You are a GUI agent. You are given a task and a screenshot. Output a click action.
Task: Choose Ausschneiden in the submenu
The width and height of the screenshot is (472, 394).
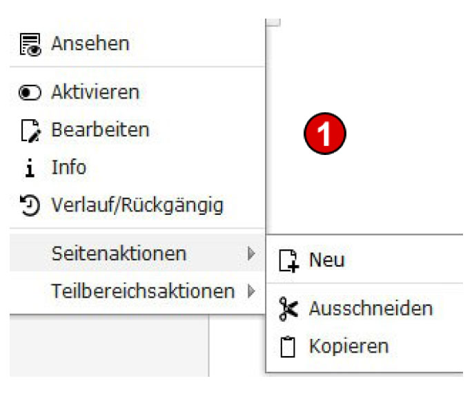click(371, 309)
